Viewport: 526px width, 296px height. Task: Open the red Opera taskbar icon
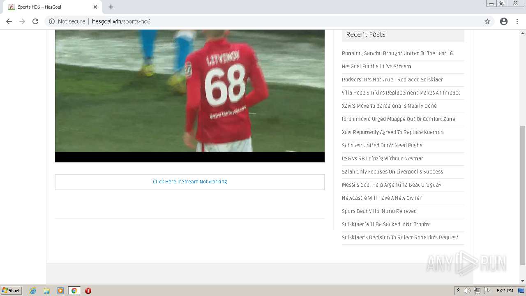pos(88,291)
